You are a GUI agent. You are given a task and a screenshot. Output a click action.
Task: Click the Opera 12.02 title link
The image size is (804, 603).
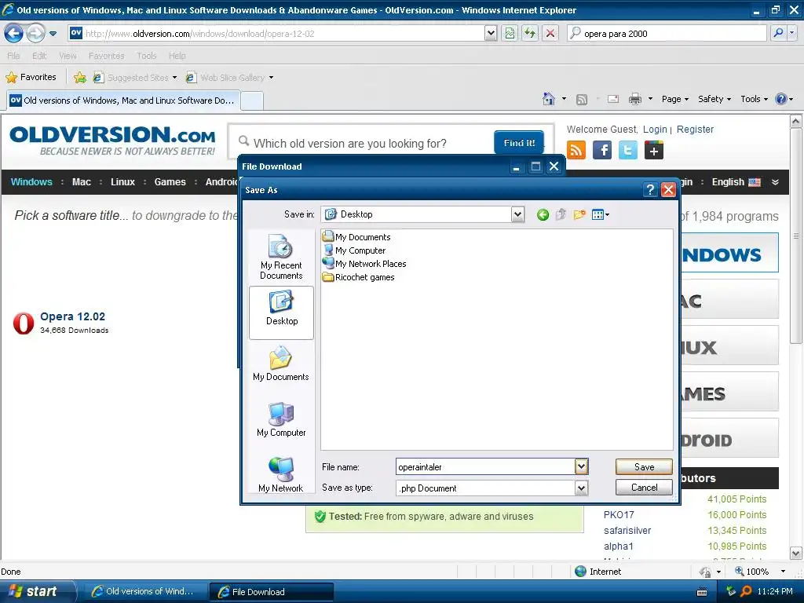tap(72, 316)
